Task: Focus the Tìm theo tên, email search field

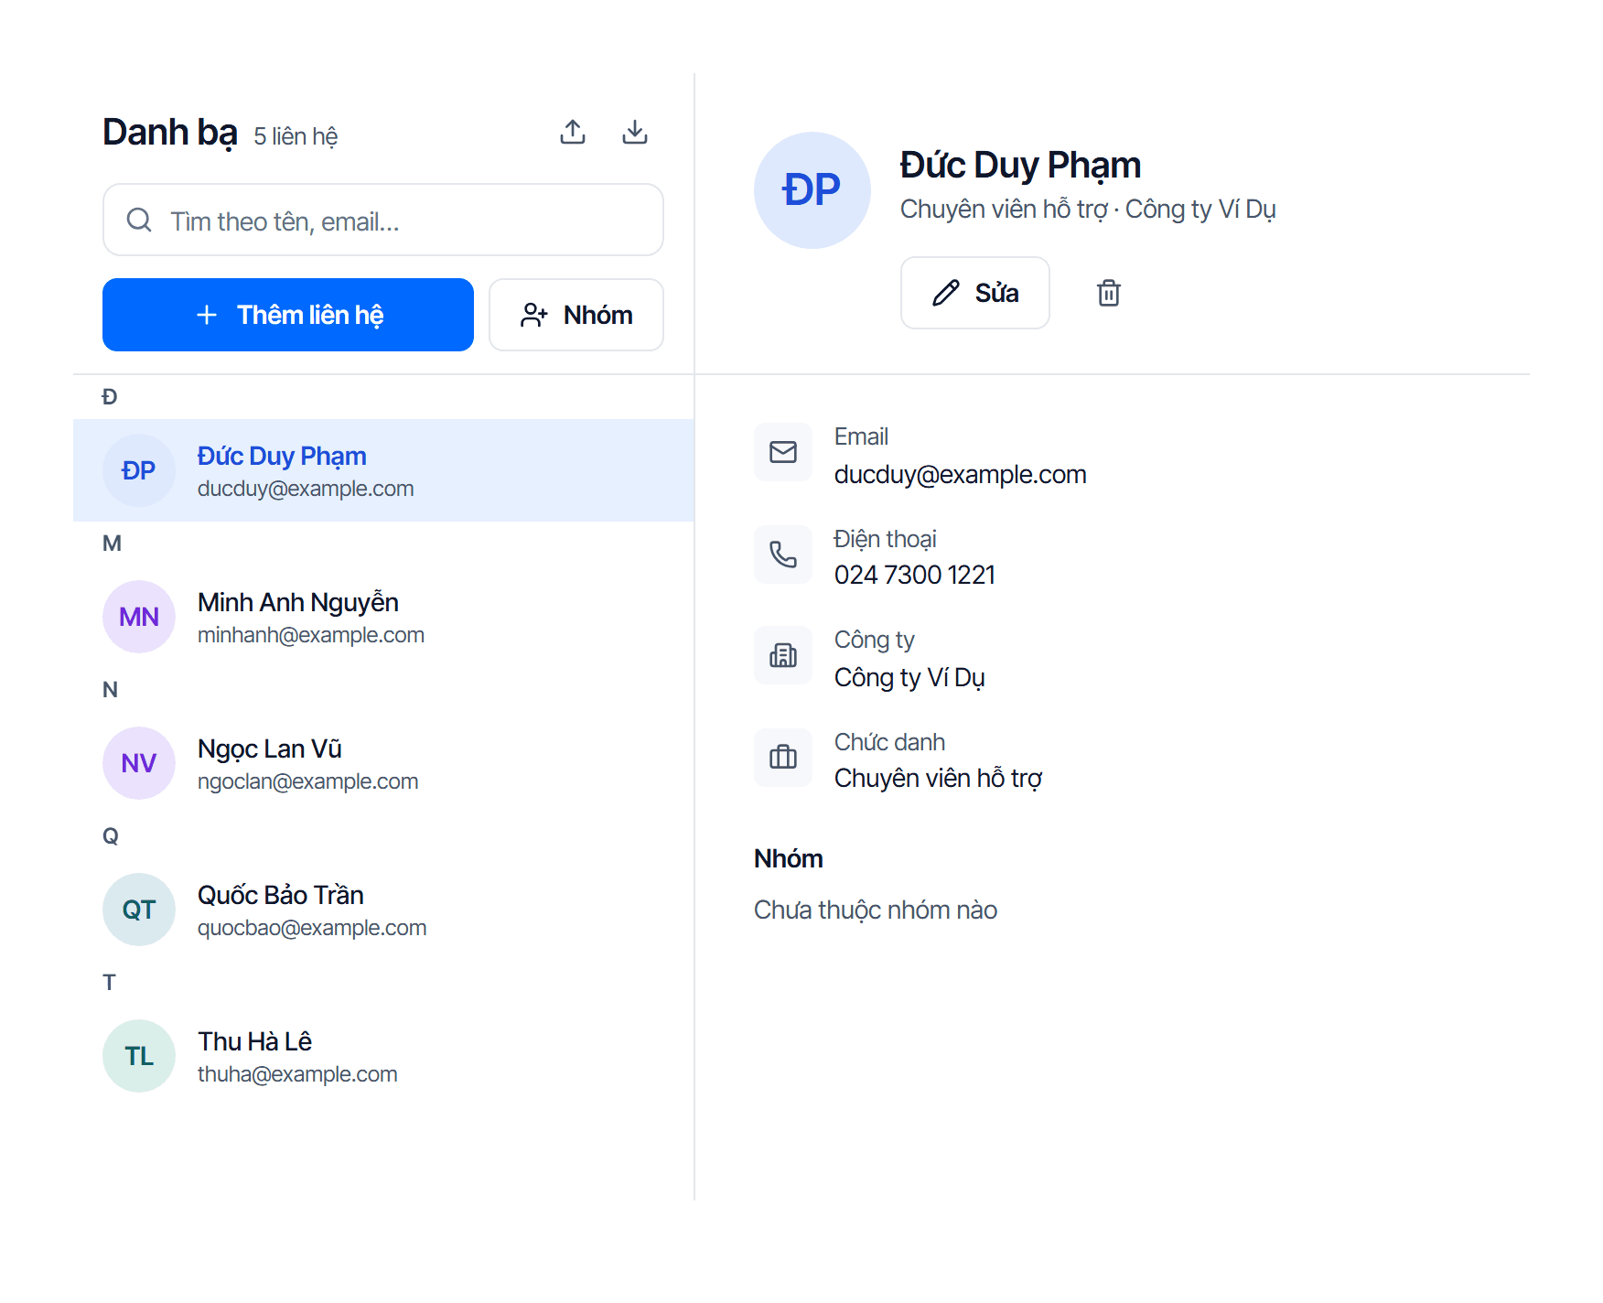Action: coord(383,220)
